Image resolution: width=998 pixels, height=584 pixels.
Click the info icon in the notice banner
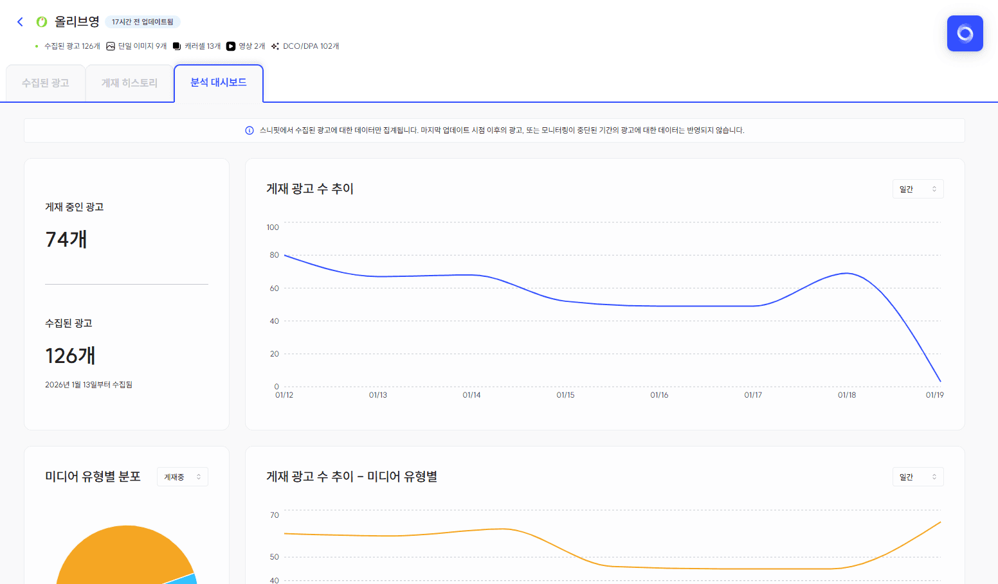pyautogui.click(x=250, y=130)
